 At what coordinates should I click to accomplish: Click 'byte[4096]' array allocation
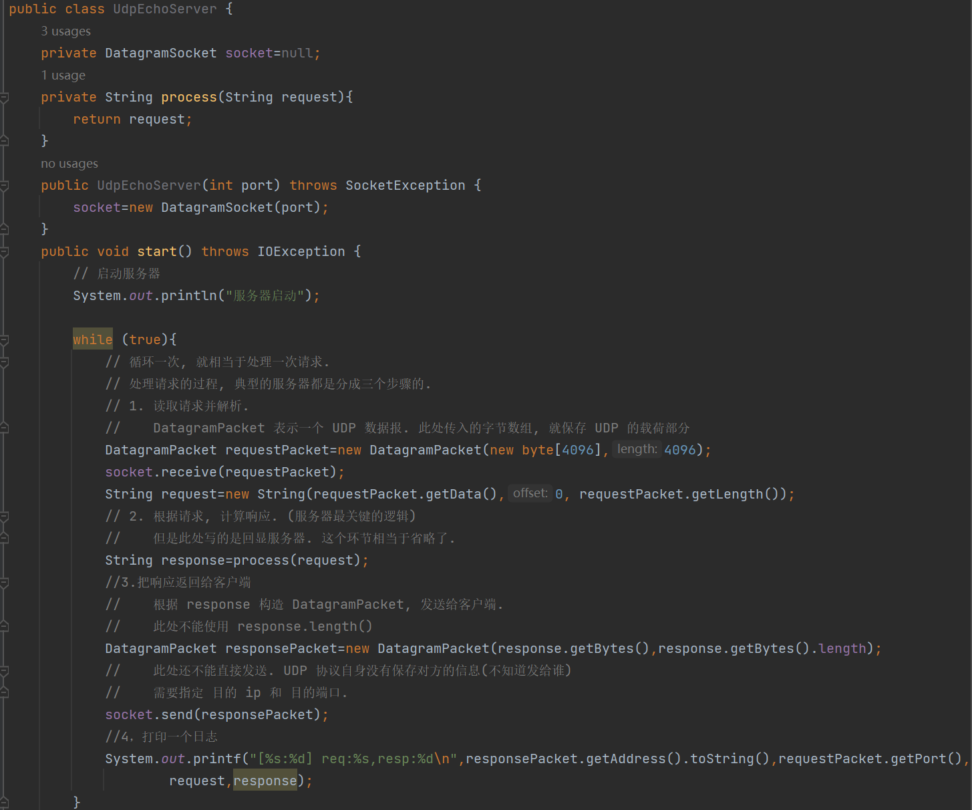pyautogui.click(x=562, y=450)
